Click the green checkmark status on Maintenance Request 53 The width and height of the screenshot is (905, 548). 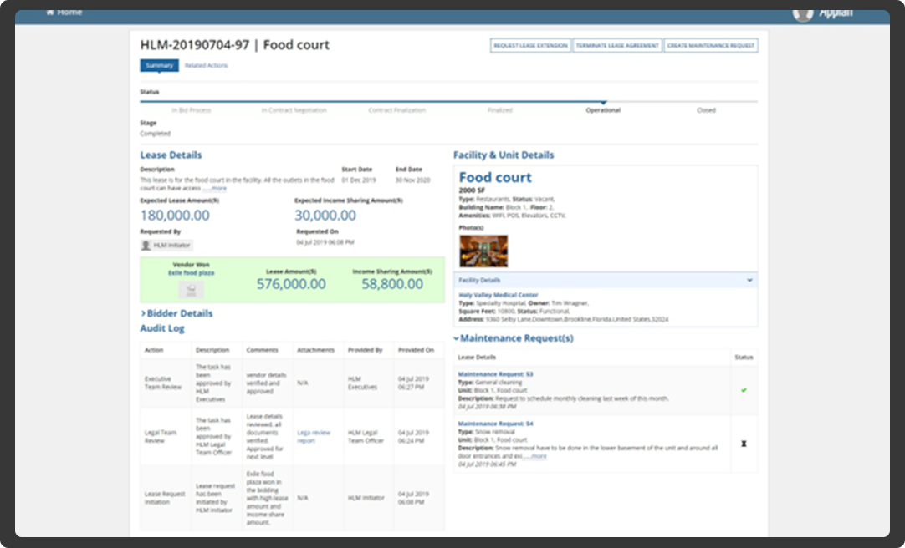pyautogui.click(x=744, y=389)
